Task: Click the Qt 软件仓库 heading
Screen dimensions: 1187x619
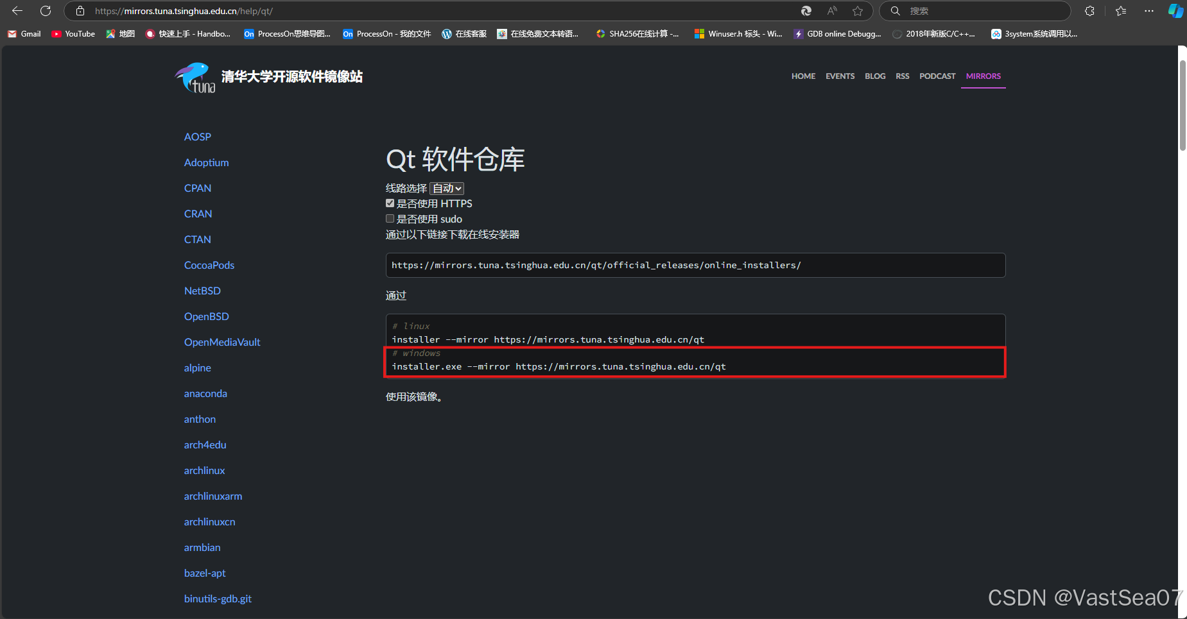Action: 455,159
